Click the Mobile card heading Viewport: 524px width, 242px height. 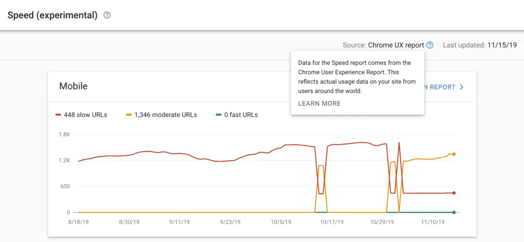pos(73,86)
